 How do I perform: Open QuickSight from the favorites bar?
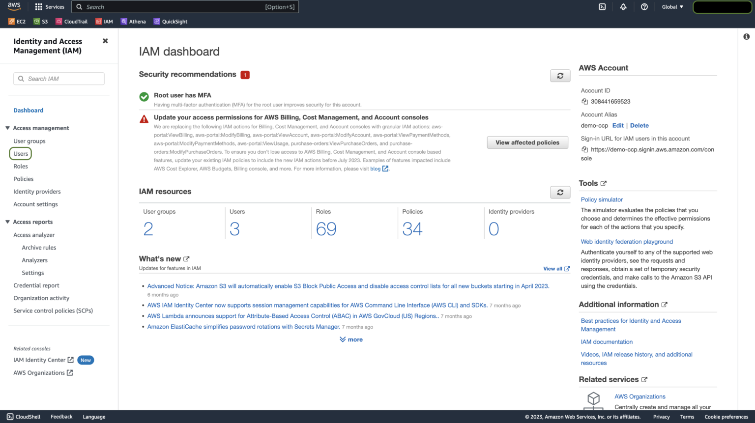coord(170,21)
